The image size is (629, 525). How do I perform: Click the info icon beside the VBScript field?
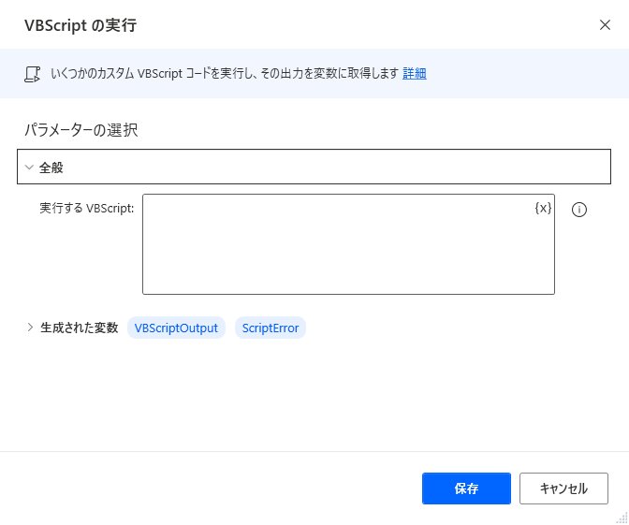click(x=578, y=210)
